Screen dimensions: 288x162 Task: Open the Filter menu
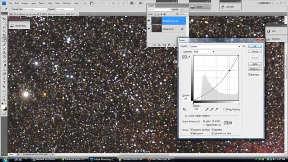click(50, 3)
